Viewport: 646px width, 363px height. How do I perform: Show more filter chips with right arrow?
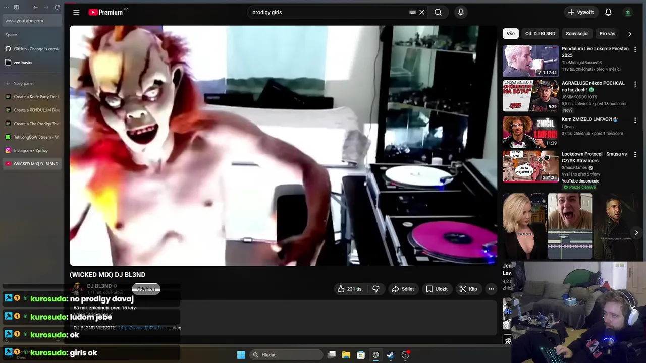coord(629,34)
